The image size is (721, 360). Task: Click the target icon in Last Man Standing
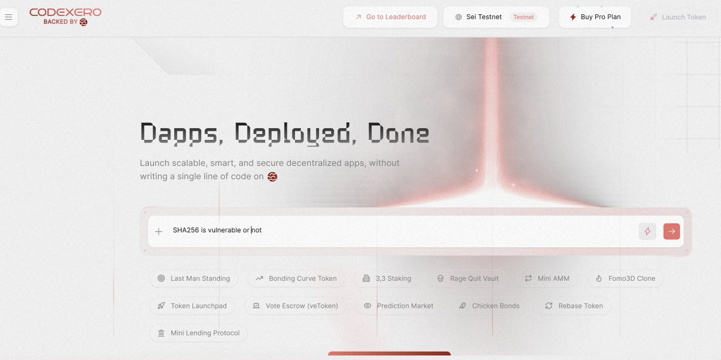tap(161, 278)
